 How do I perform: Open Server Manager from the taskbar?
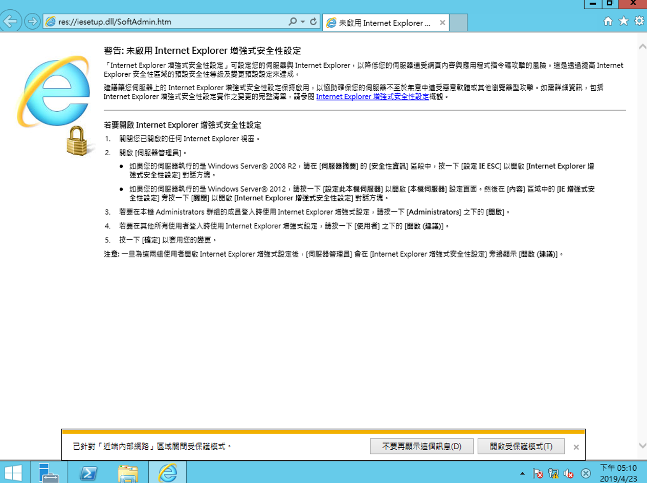click(x=49, y=472)
